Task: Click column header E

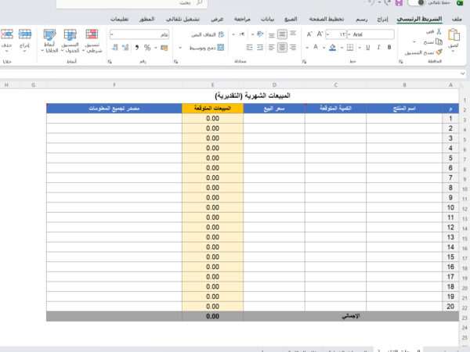Action: click(212, 85)
